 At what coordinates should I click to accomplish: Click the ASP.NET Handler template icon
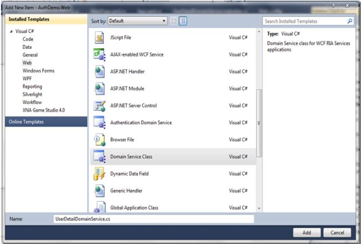tap(99, 72)
